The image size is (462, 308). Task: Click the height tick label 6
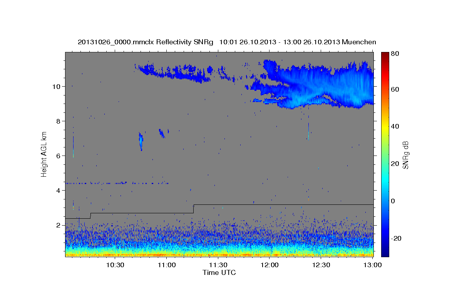coord(59,156)
